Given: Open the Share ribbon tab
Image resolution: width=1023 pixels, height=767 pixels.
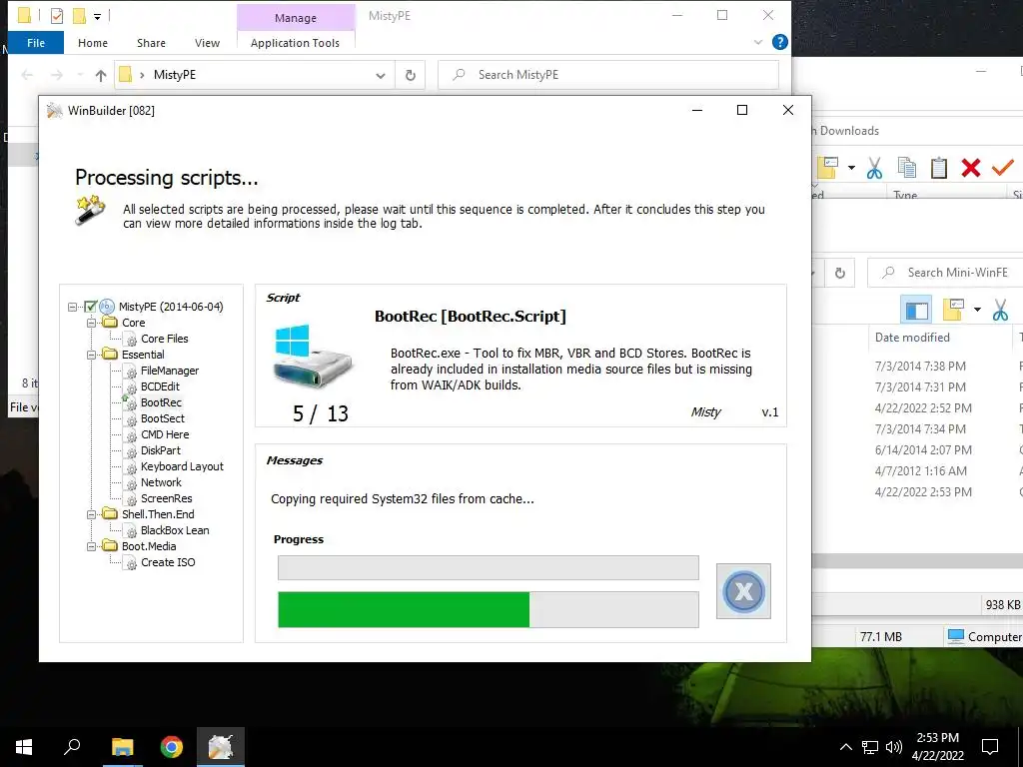Looking at the screenshot, I should click(152, 43).
